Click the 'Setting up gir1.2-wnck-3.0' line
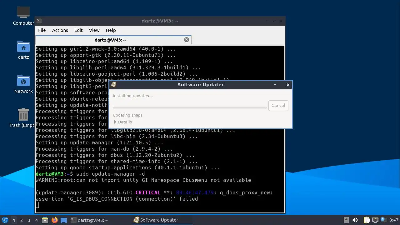This screenshot has width=400, height=225. (x=106, y=49)
